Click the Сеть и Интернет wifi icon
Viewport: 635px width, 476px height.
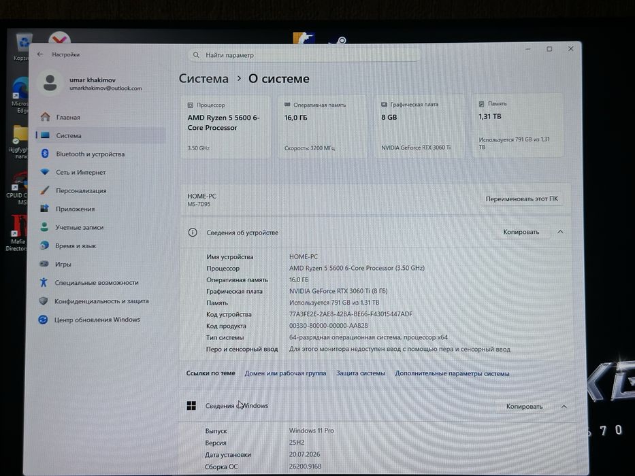44,171
